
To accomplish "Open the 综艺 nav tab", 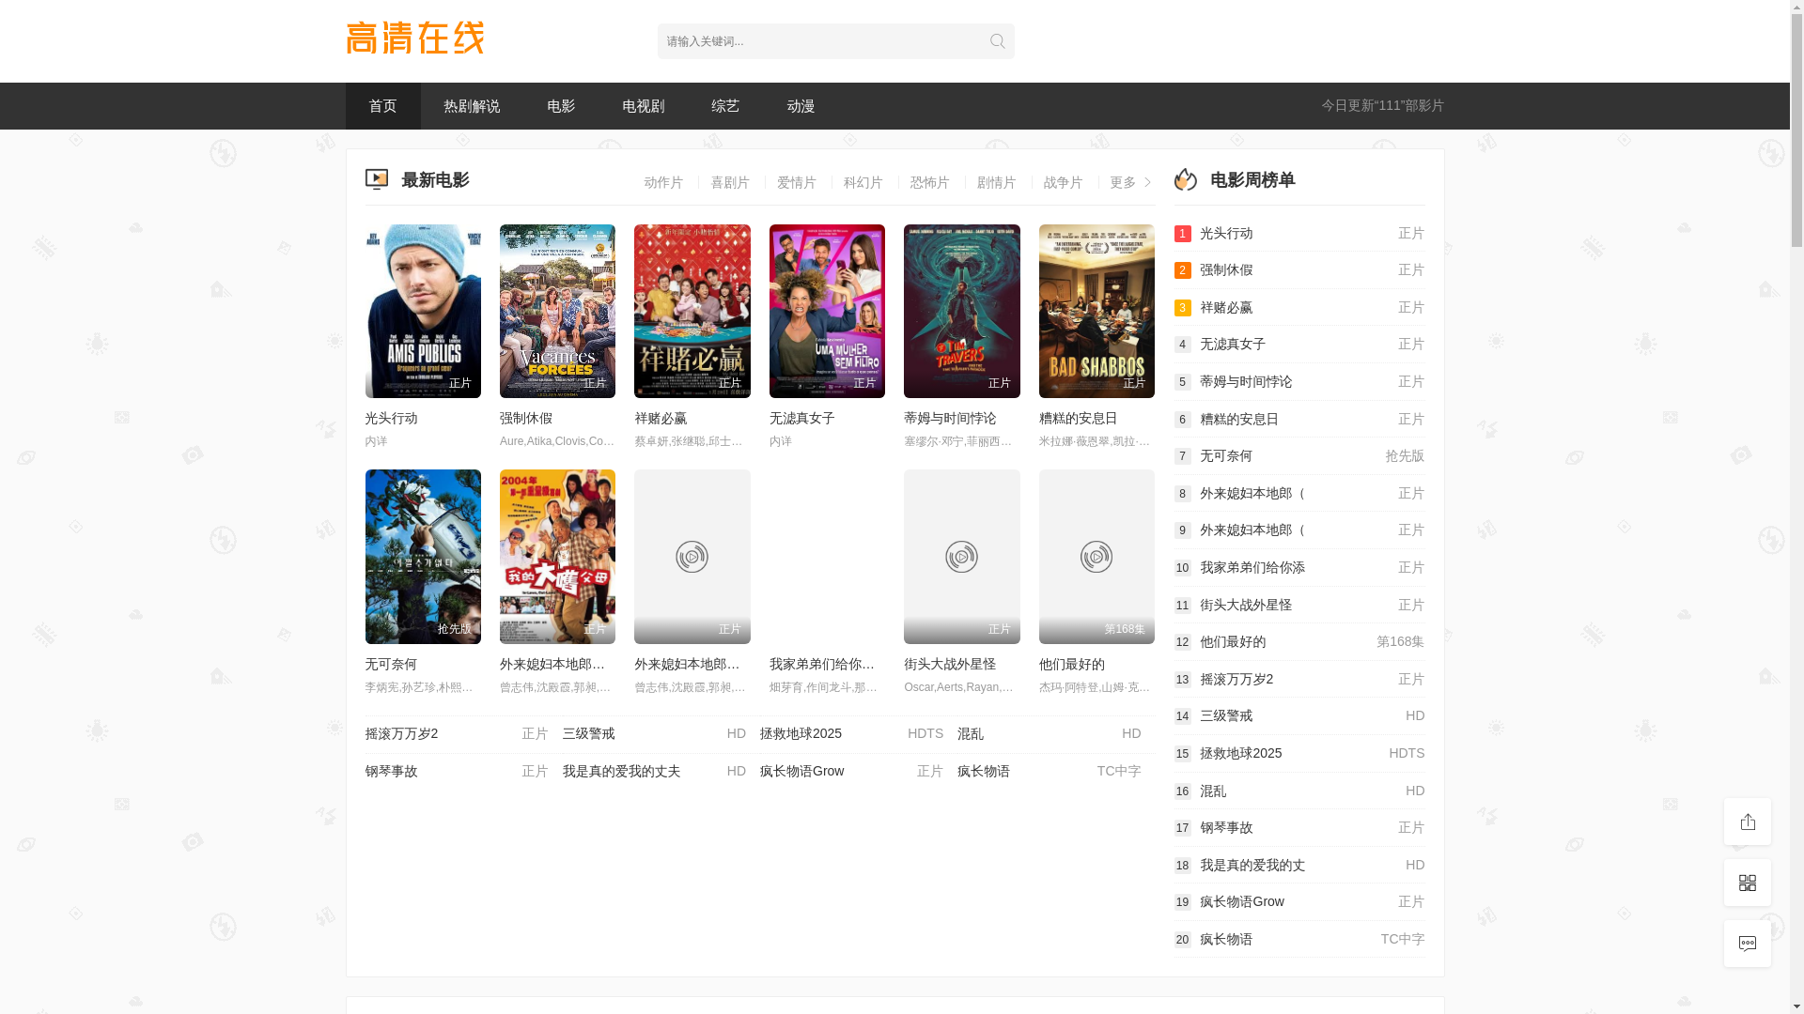I will 725,106.
